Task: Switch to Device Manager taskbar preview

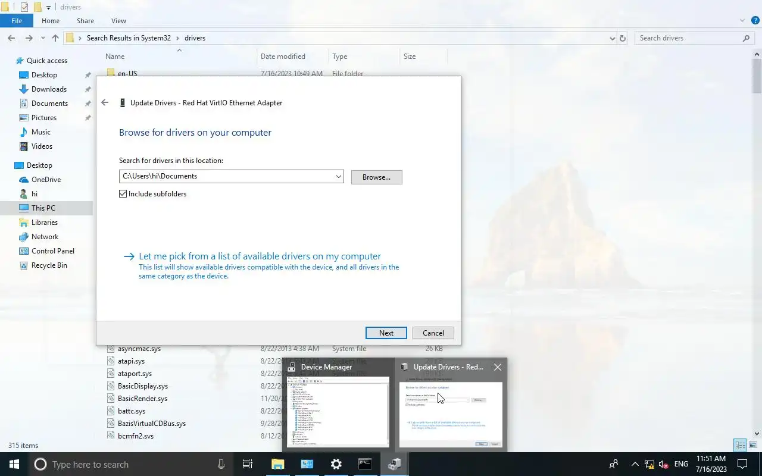Action: [338, 405]
